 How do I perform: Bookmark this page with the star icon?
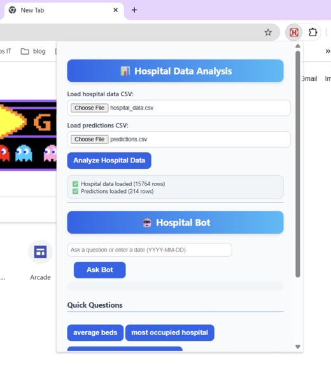268,32
